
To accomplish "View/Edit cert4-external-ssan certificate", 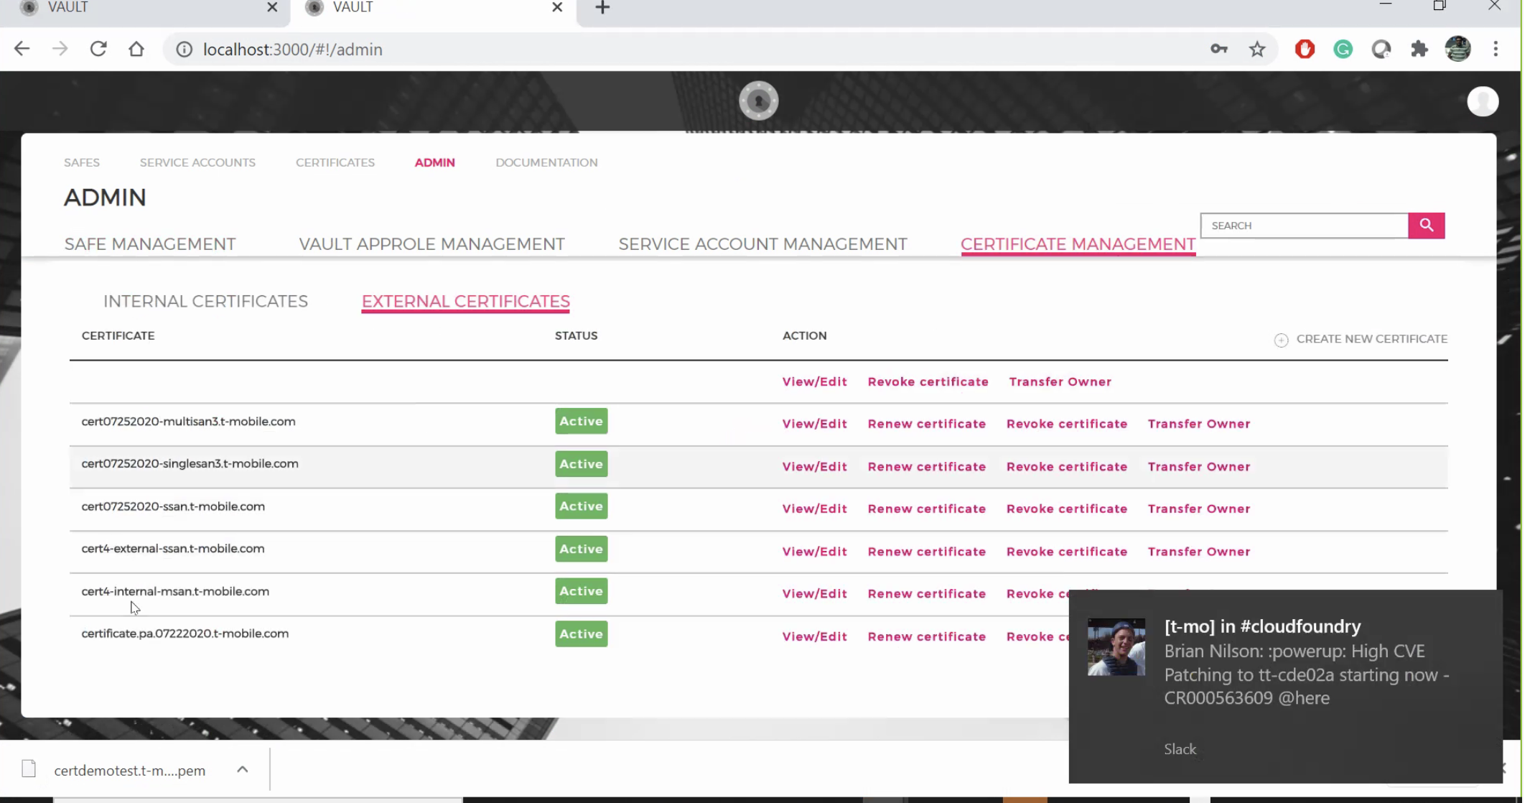I will click(x=814, y=552).
